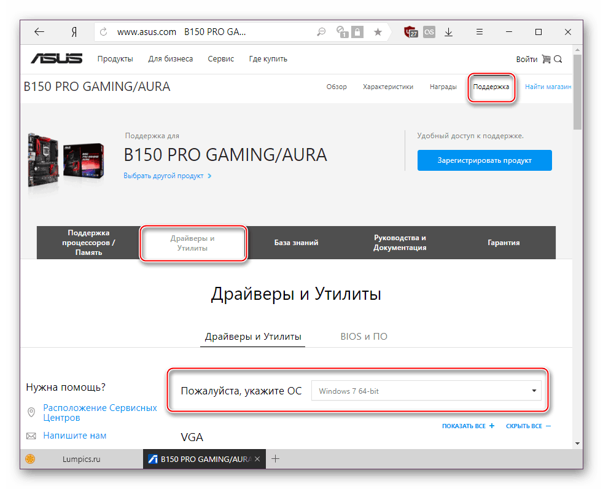The height and width of the screenshot is (489, 603).
Task: Open the Поддержка section
Action: [491, 87]
